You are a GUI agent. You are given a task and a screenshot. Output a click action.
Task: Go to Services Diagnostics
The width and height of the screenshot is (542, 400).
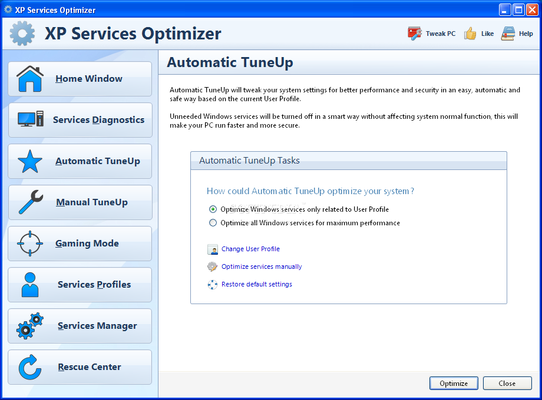(x=80, y=120)
